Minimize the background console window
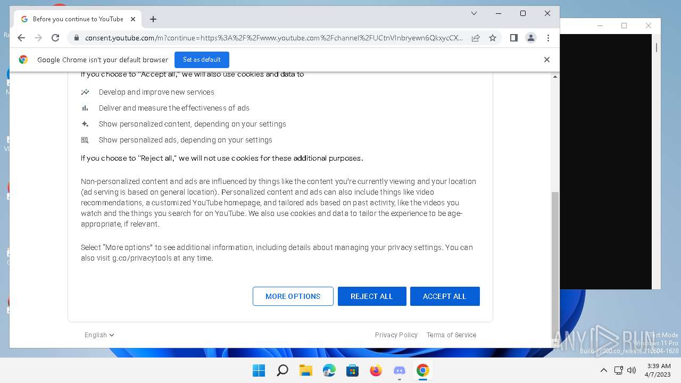The width and height of the screenshot is (681, 383). tap(600, 26)
